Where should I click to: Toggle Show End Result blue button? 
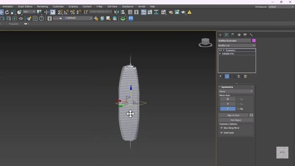click(227, 76)
